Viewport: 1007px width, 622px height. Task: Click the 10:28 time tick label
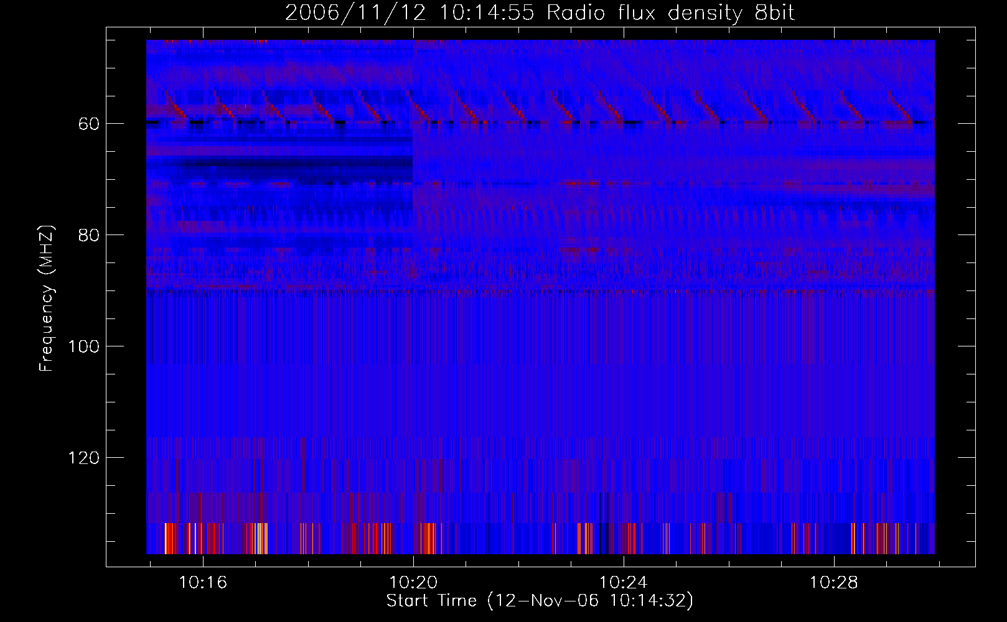(833, 583)
